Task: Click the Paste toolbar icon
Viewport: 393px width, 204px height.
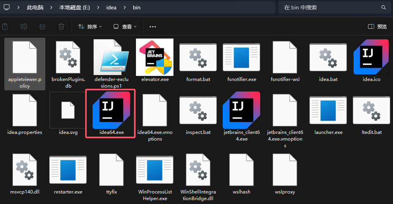Action: pos(5,26)
